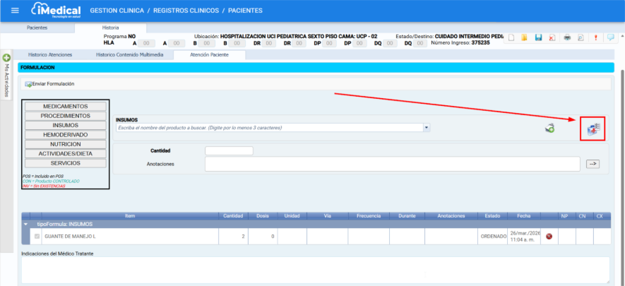625x286 pixels.
Task: Open the INSUMOS product search dropdown
Action: (x=427, y=128)
